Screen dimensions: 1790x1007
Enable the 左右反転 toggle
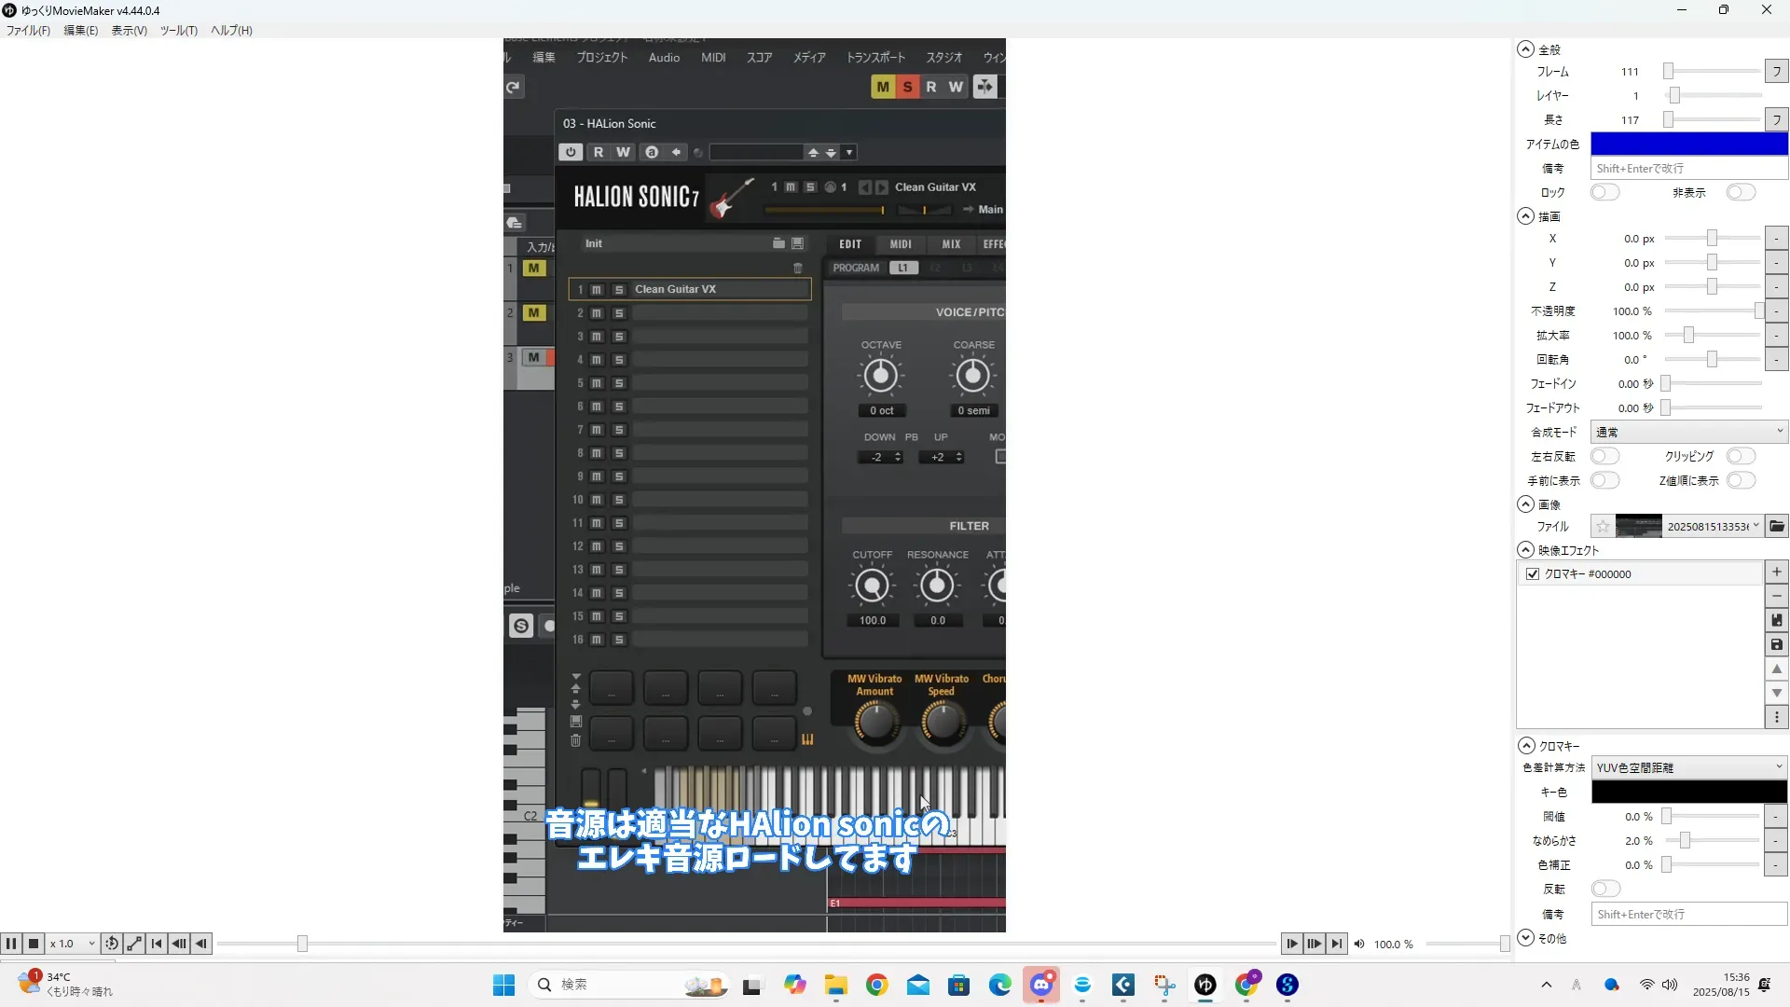click(x=1604, y=457)
